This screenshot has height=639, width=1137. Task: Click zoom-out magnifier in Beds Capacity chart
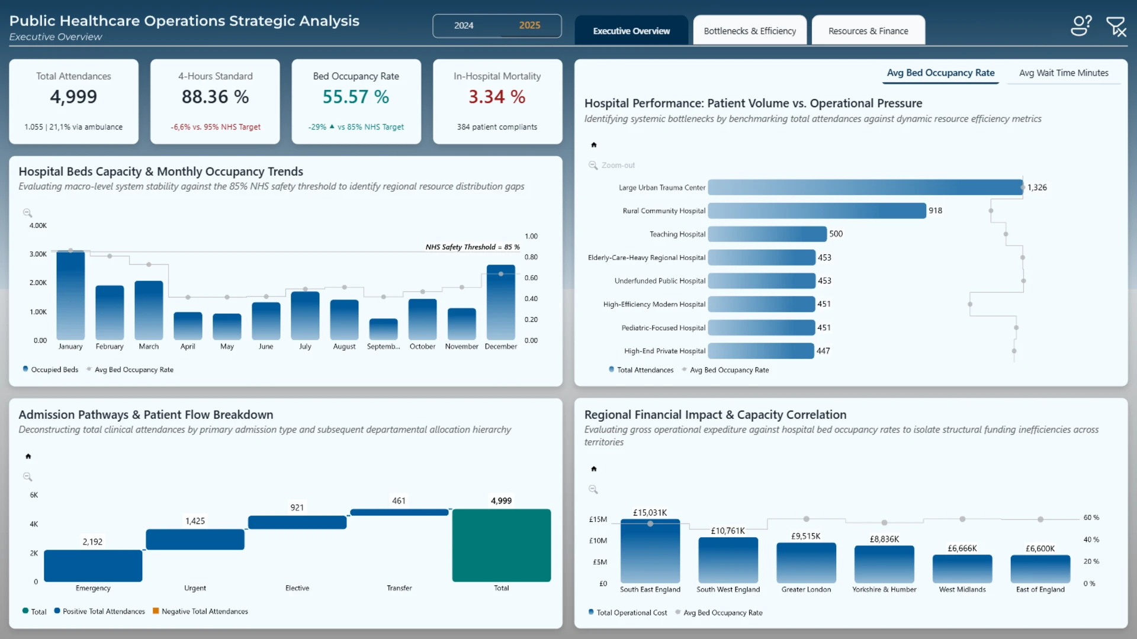(x=27, y=213)
